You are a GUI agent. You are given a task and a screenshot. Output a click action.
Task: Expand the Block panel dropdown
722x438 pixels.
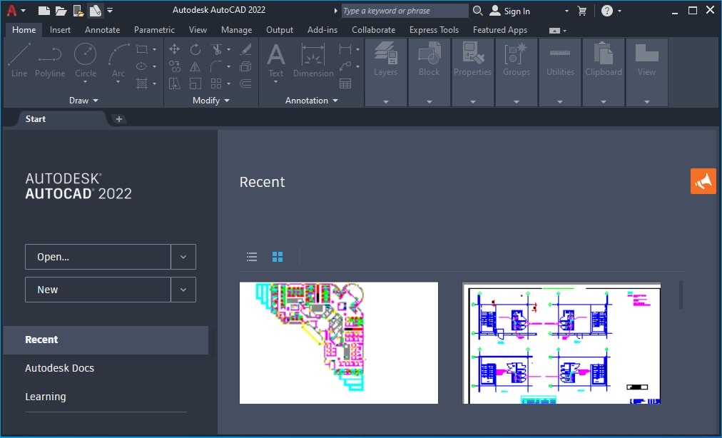pos(429,102)
